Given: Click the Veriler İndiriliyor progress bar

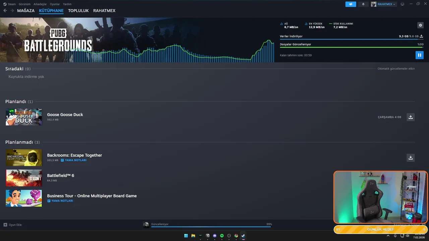Looking at the screenshot, I should tap(352, 39).
